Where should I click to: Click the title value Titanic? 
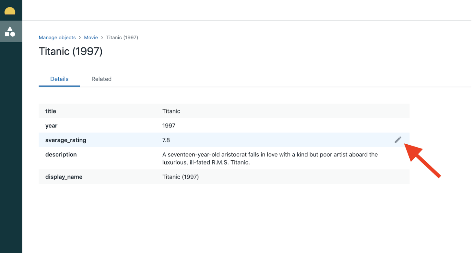(x=171, y=111)
